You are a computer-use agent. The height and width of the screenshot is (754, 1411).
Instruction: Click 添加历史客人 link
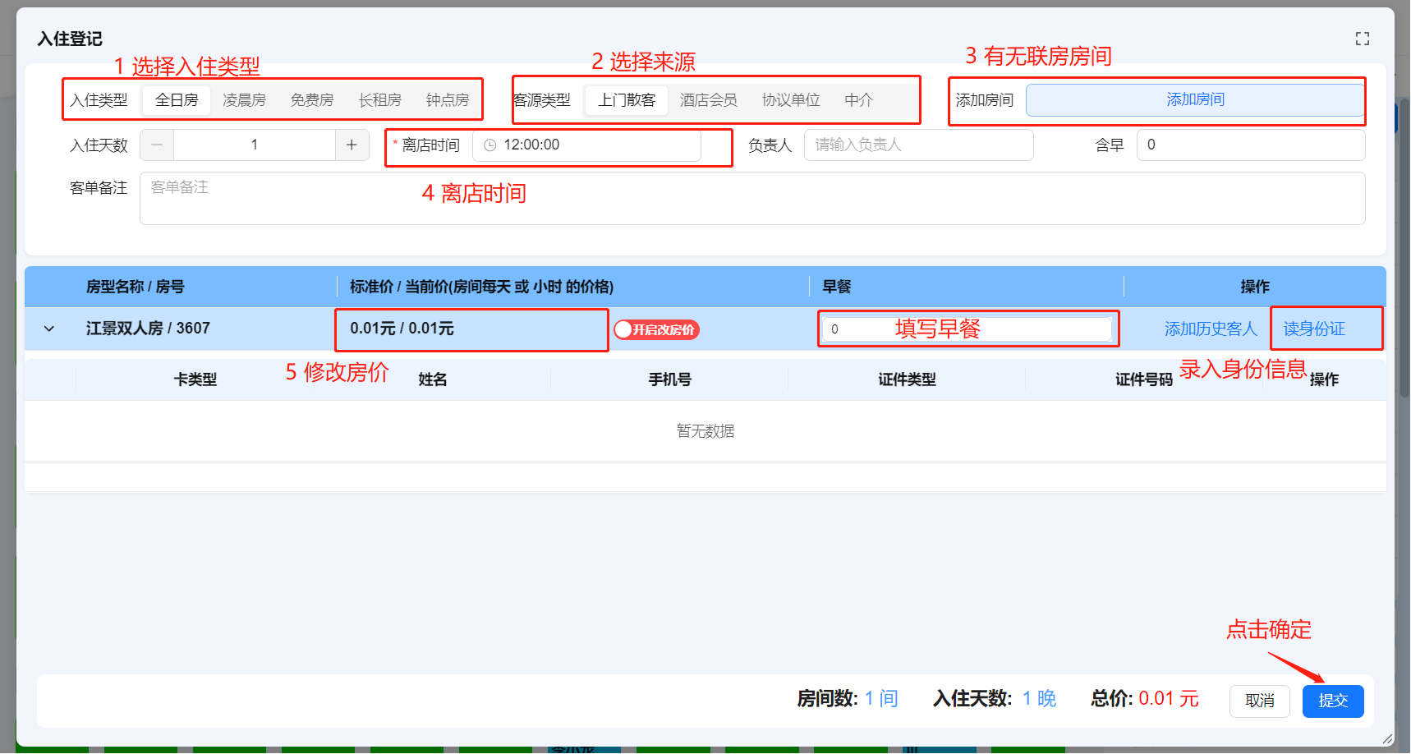click(x=1210, y=329)
